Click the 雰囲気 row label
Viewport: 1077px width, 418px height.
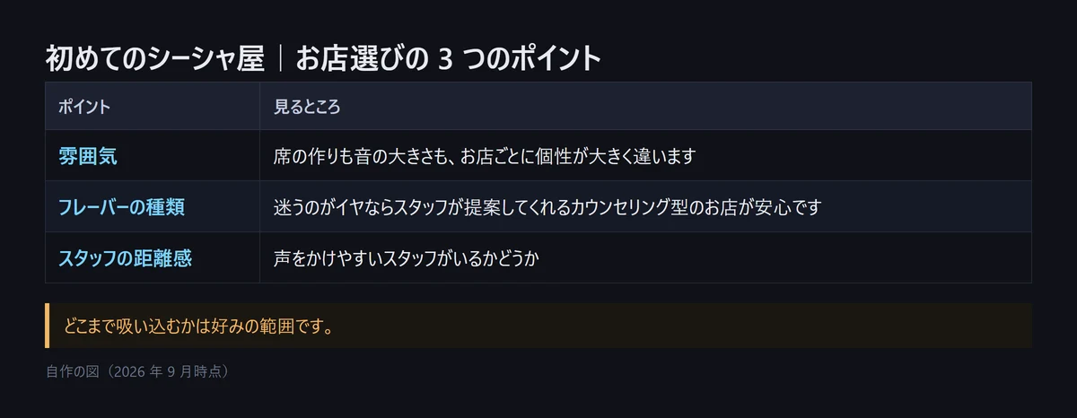pos(87,156)
